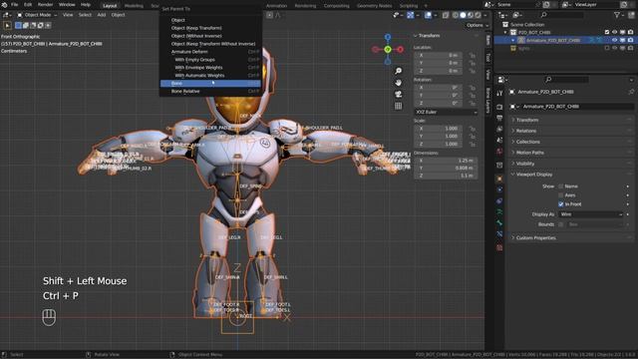Image resolution: width=638 pixels, height=359 pixels.
Task: Select the Tool properties tab icon
Action: [x=499, y=94]
